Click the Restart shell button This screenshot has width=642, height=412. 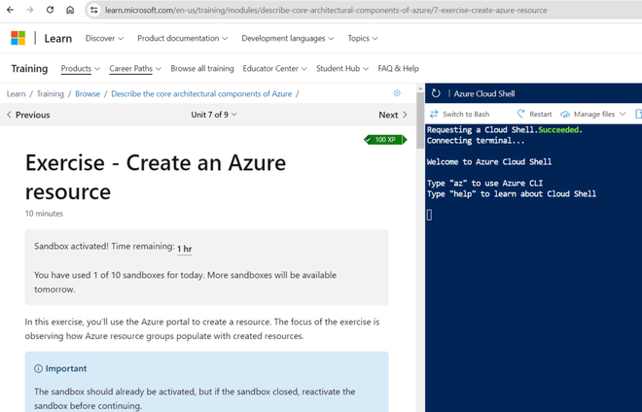[534, 114]
